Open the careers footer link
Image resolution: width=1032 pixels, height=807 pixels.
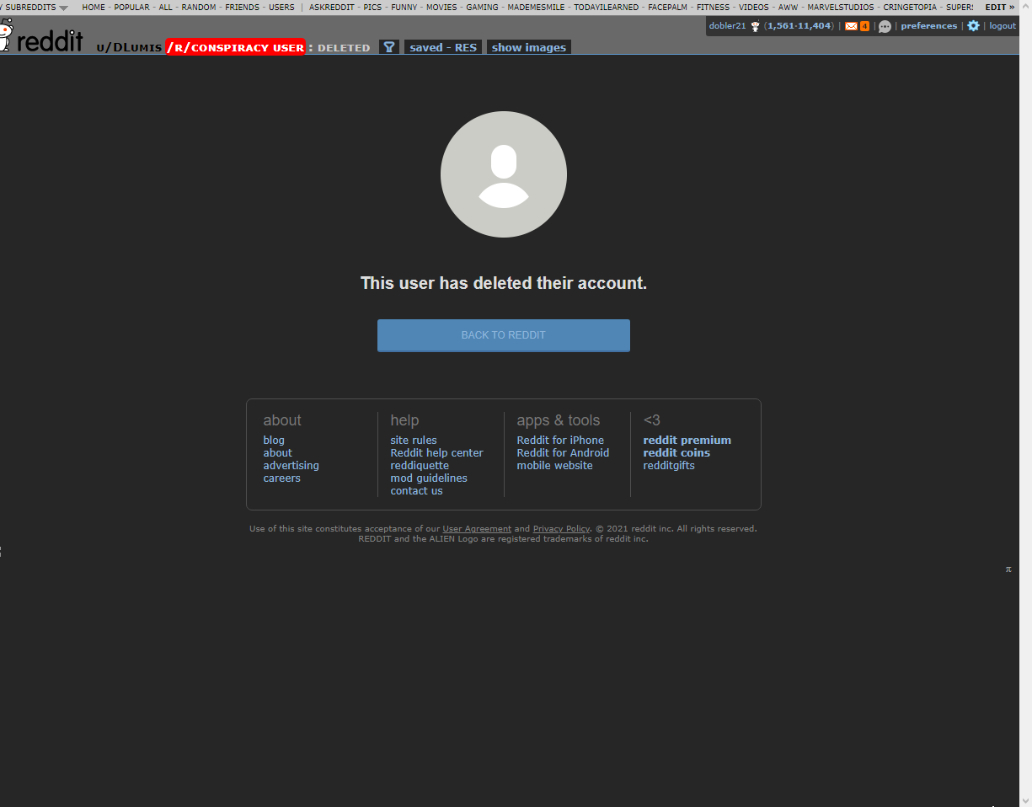(x=281, y=478)
